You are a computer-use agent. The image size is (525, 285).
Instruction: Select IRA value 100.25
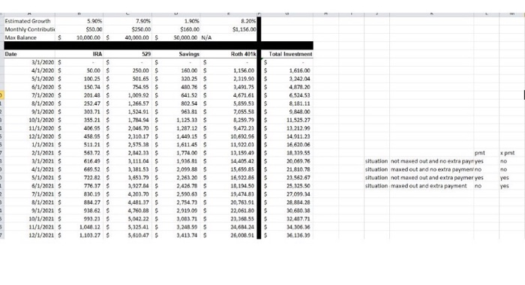pos(79,79)
